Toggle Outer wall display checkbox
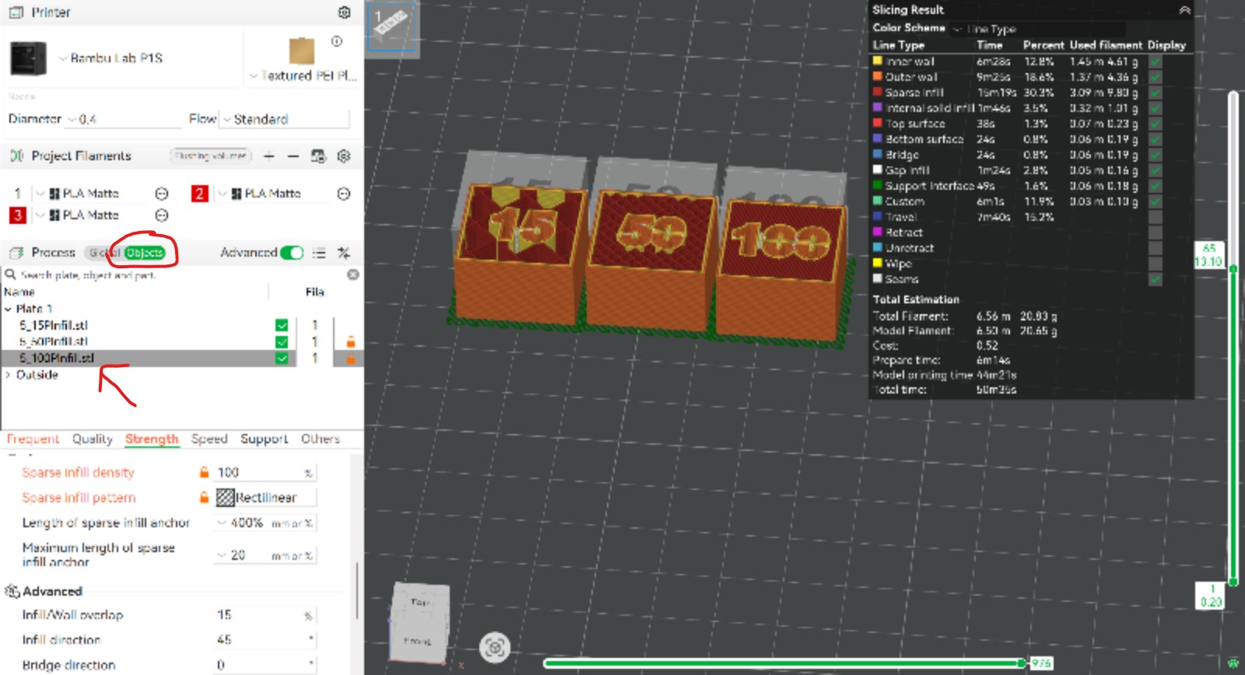 pos(1156,77)
